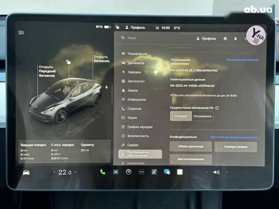This screenshot has height=209, width=279.
Task: Tap the lock icon above the car
Action: [x=68, y=62]
